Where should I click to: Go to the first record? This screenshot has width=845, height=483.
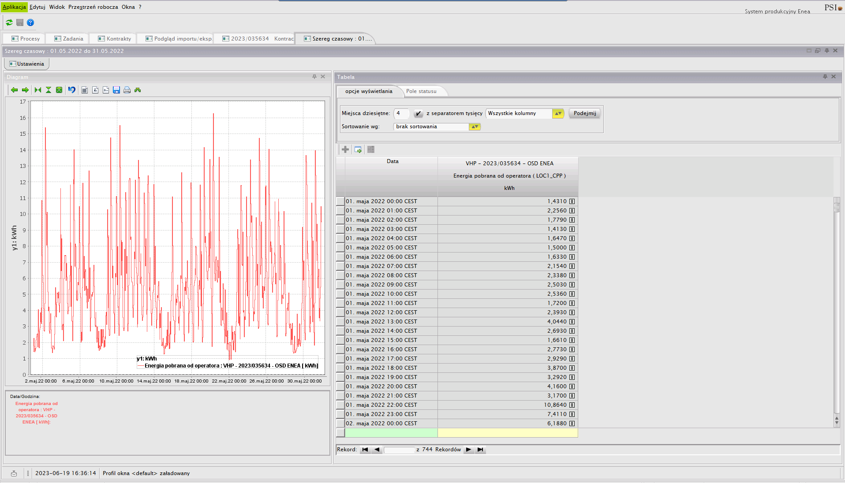365,450
